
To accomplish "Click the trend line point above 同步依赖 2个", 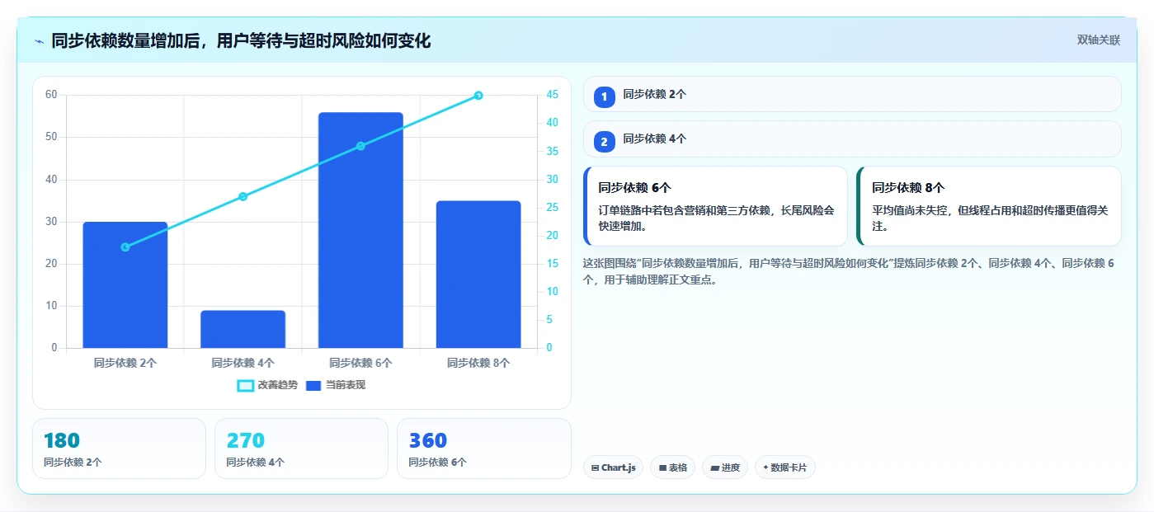I will (125, 247).
